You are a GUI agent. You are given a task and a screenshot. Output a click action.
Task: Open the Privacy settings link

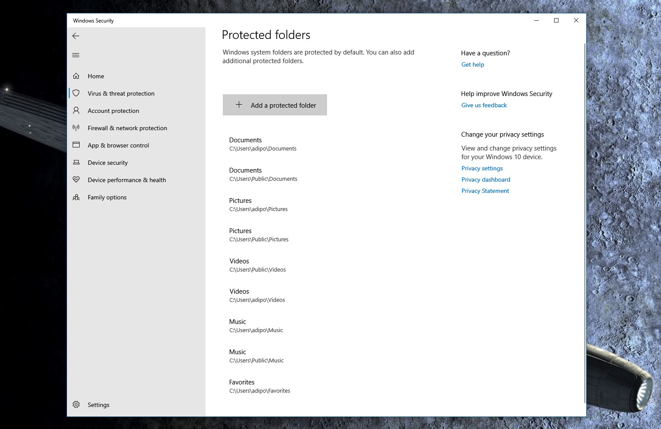482,168
